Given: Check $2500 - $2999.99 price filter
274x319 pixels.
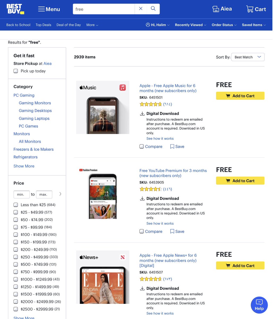Looking at the screenshot, I should [16, 309].
